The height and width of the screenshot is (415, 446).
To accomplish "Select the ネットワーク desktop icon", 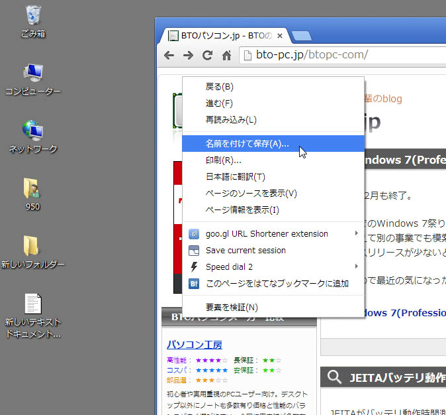I will coord(33,137).
